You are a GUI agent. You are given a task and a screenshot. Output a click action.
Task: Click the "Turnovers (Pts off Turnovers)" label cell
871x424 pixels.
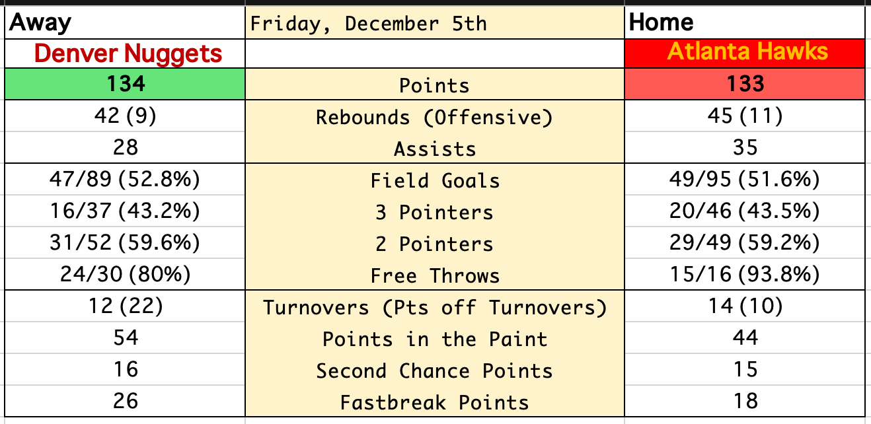[x=434, y=307]
